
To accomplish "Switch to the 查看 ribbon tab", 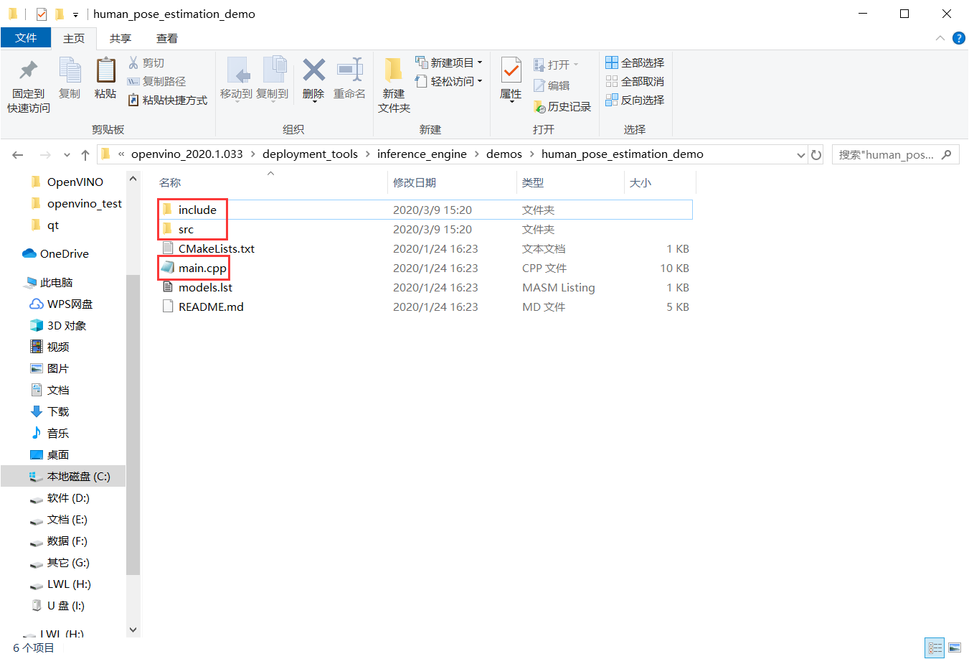I will 167,38.
